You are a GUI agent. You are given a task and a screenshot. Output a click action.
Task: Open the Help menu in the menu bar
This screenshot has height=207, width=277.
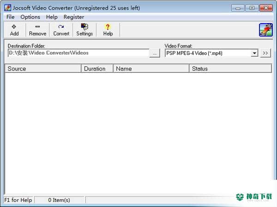(52, 17)
